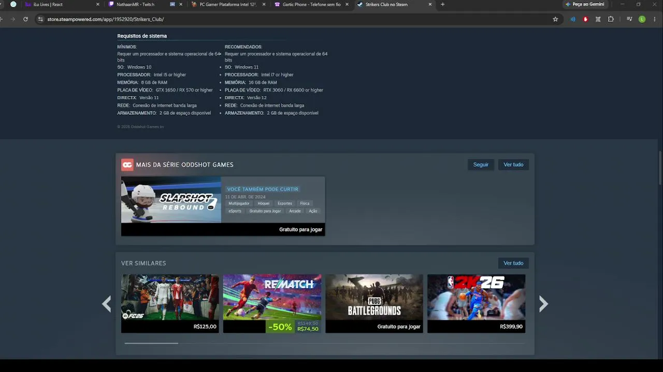Click the 11 DE ABR. DE 2024 release date
The image size is (663, 372).
pos(245,197)
